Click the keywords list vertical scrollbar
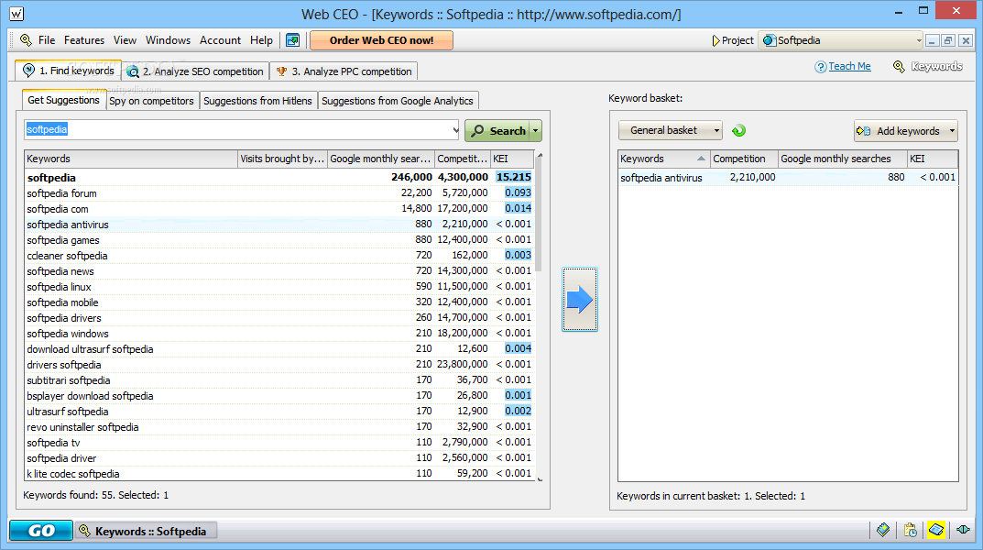Screen dimensions: 983x550 coord(540,214)
